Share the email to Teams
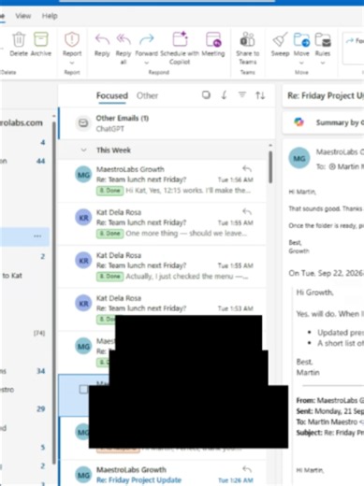Image resolution: width=364 pixels, height=486 pixels. (247, 39)
